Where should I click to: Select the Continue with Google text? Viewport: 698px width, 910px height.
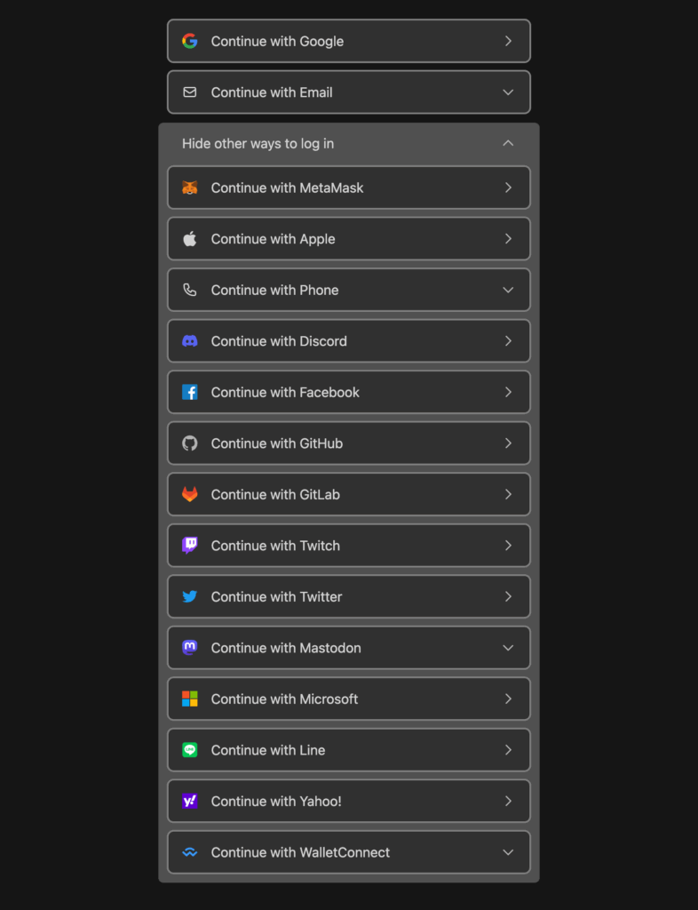coord(277,41)
